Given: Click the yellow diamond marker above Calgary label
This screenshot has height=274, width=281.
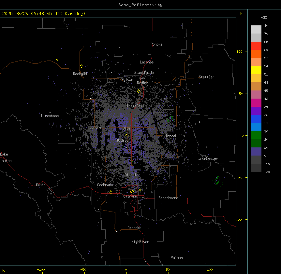Looking at the screenshot, I should (x=132, y=192).
